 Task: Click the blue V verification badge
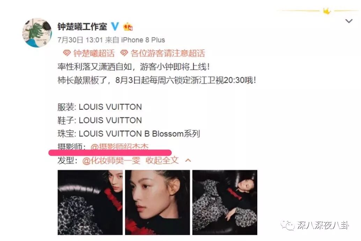[115, 27]
